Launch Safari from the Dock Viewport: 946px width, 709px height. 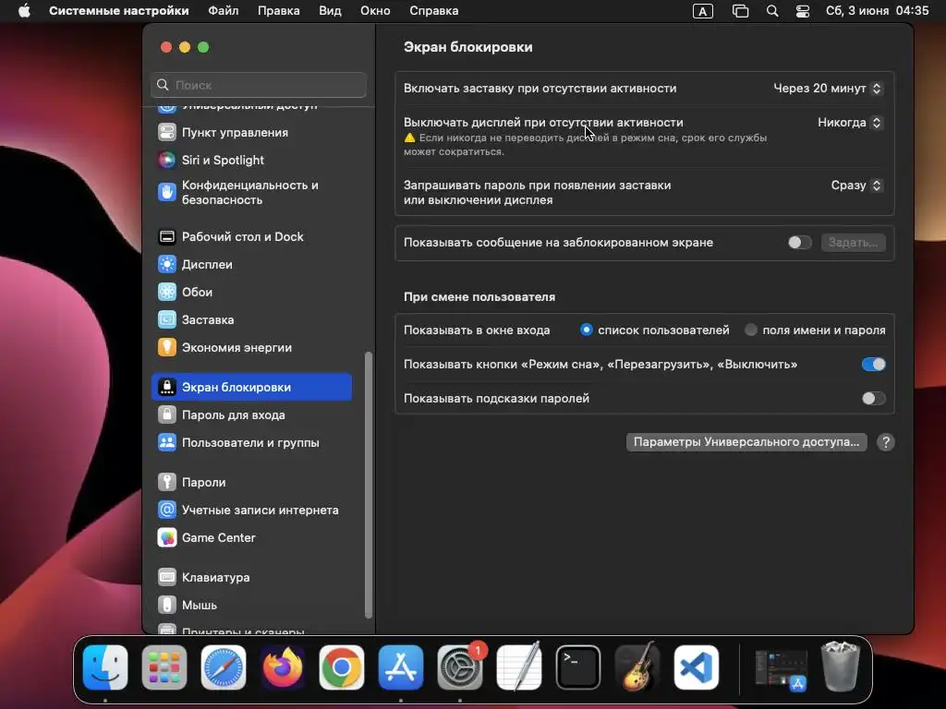click(x=224, y=667)
